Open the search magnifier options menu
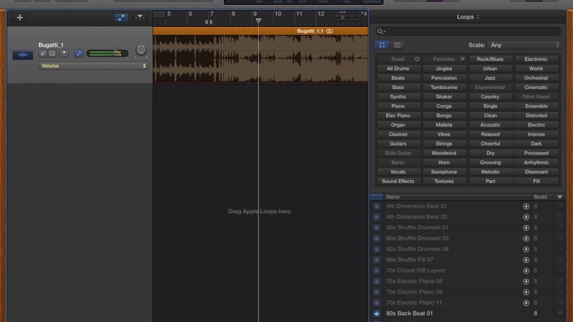This screenshot has width=573, height=322. coord(381,31)
